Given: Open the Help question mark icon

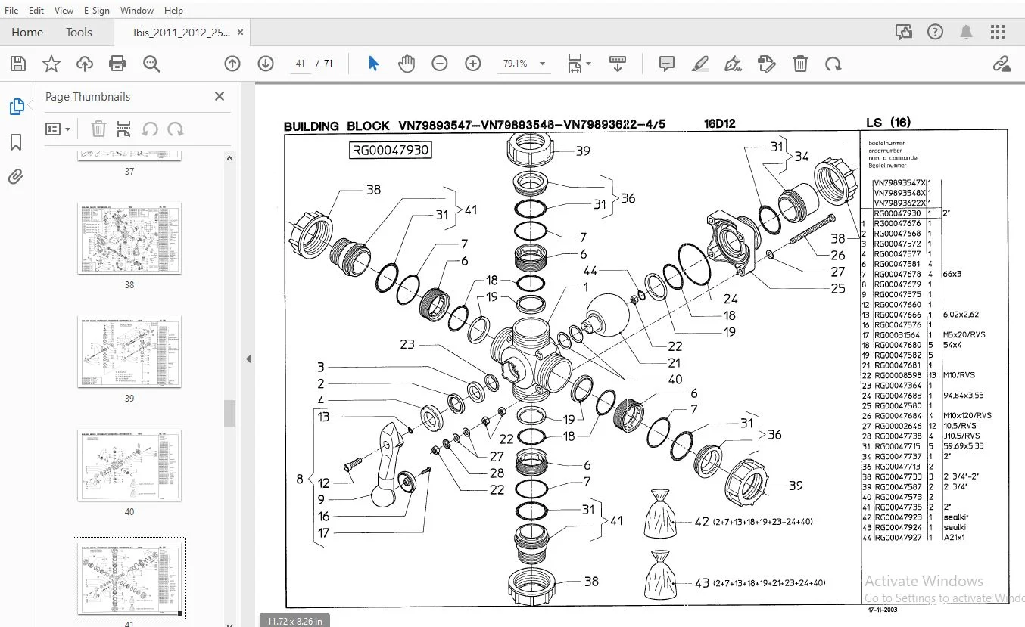Looking at the screenshot, I should (x=935, y=32).
